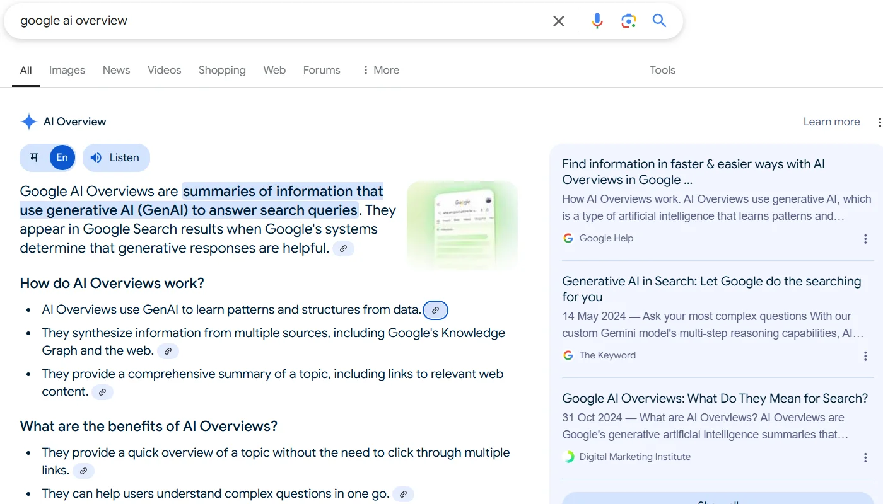Screen dimensions: 883x504
Task: Switch to the Forums tab
Action: 322,70
